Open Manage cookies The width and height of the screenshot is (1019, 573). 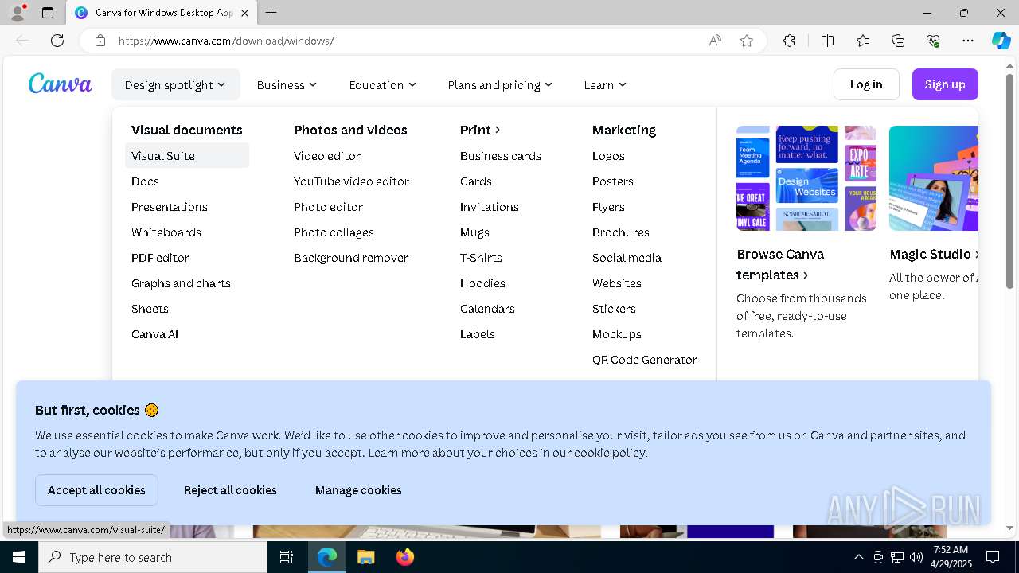coord(358,490)
